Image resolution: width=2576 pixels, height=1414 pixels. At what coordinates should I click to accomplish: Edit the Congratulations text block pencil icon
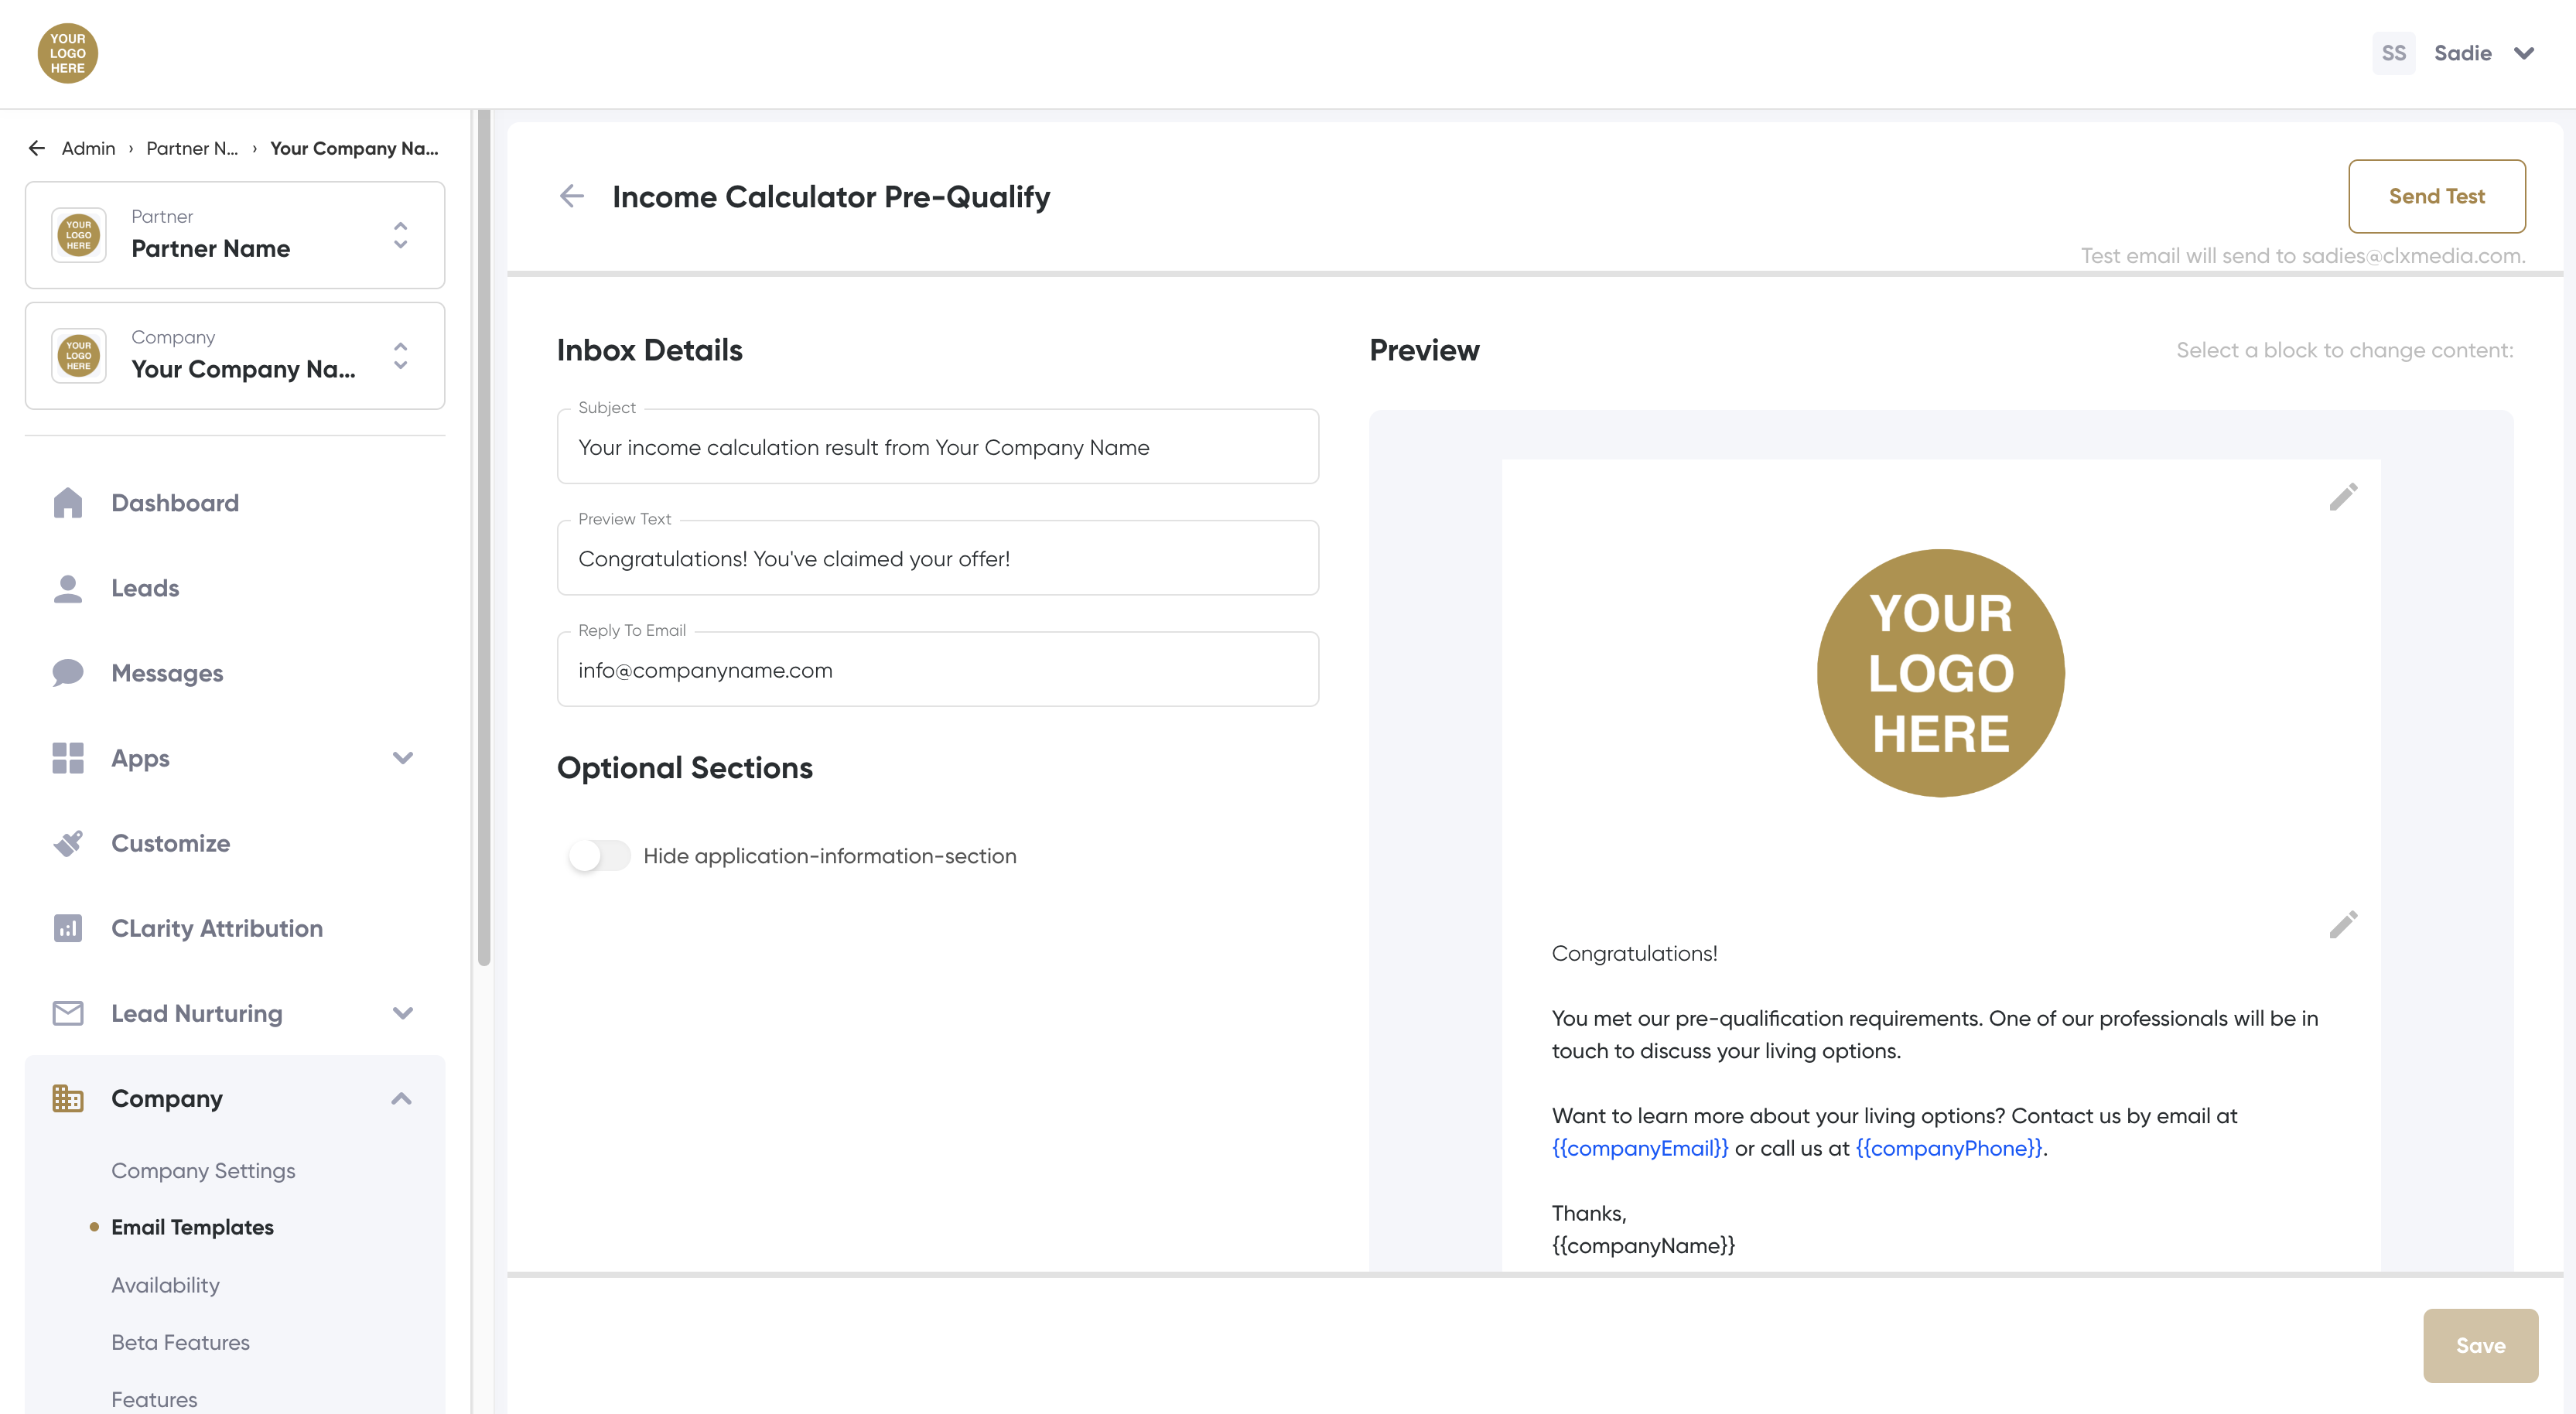(2342, 925)
